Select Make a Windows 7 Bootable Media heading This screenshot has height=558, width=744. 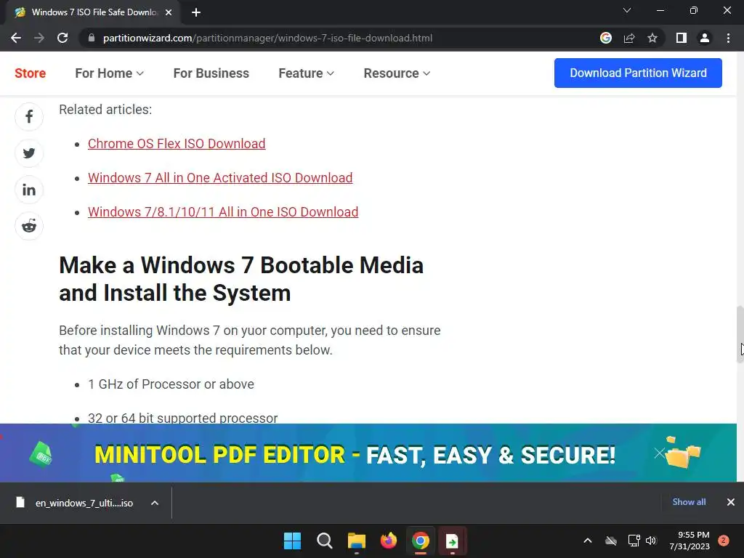pyautogui.click(x=241, y=279)
